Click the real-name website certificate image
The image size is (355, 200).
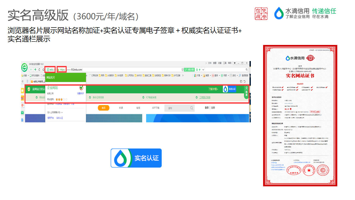tap(300, 116)
